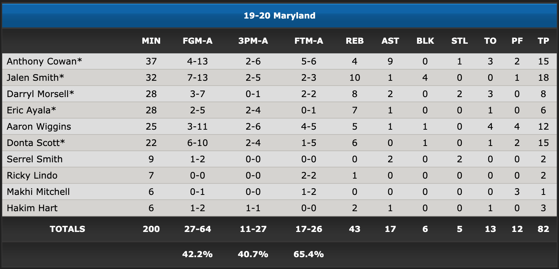Click the FGM-A column header
The height and width of the screenshot is (269, 559).
(x=198, y=41)
